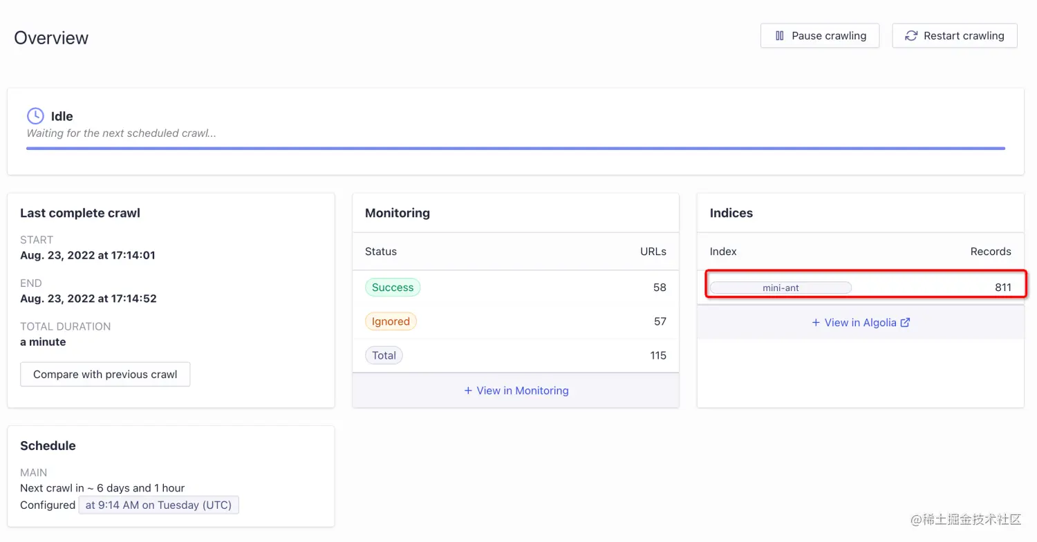Click the Index column header
Viewport: 1037px width, 542px height.
click(x=723, y=252)
